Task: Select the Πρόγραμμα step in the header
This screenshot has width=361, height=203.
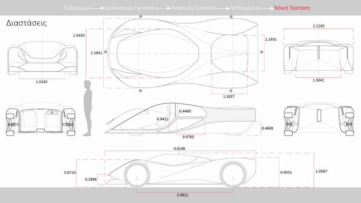Action: (x=77, y=8)
